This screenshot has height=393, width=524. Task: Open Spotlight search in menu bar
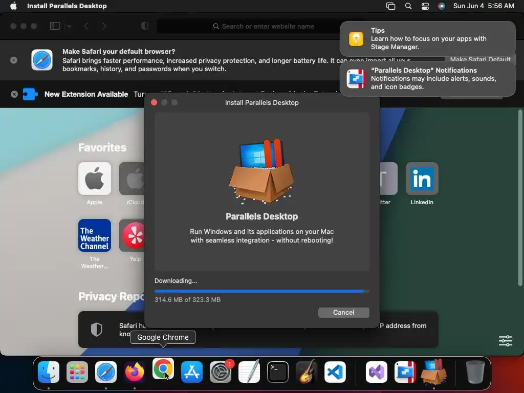click(408, 6)
